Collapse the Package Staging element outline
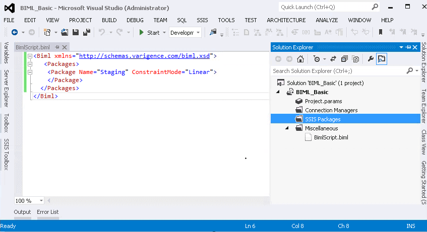Screen dimensions: 427x232 click(x=30, y=72)
